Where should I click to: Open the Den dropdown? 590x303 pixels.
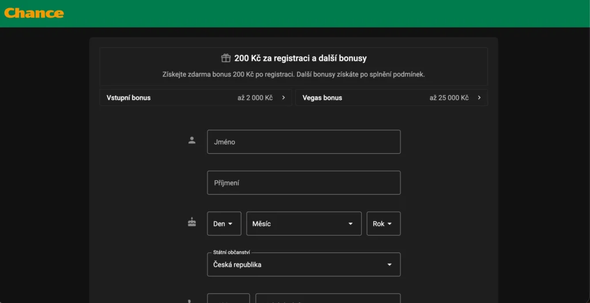point(224,224)
